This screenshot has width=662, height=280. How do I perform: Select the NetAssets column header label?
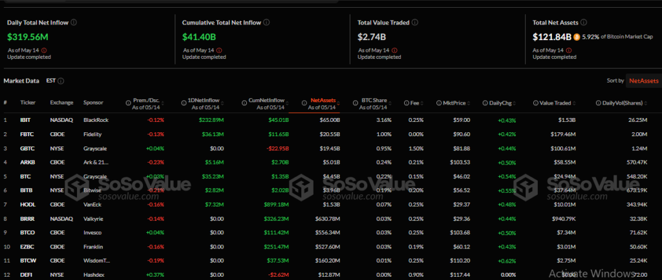click(323, 101)
